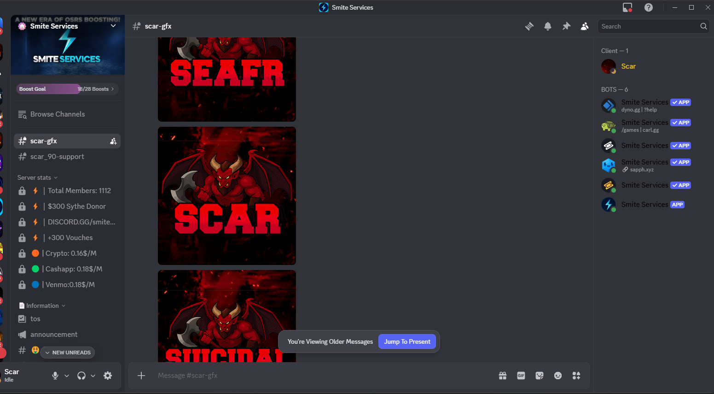
Task: Open the scar_90-support channel
Action: pos(67,157)
